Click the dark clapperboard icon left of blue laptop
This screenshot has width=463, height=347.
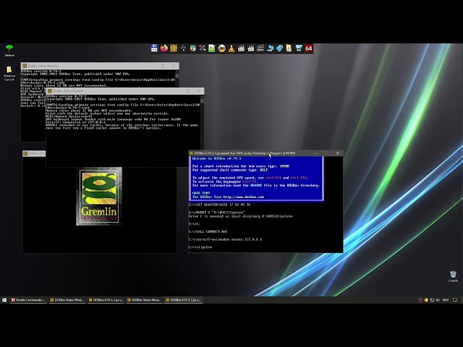(x=260, y=48)
